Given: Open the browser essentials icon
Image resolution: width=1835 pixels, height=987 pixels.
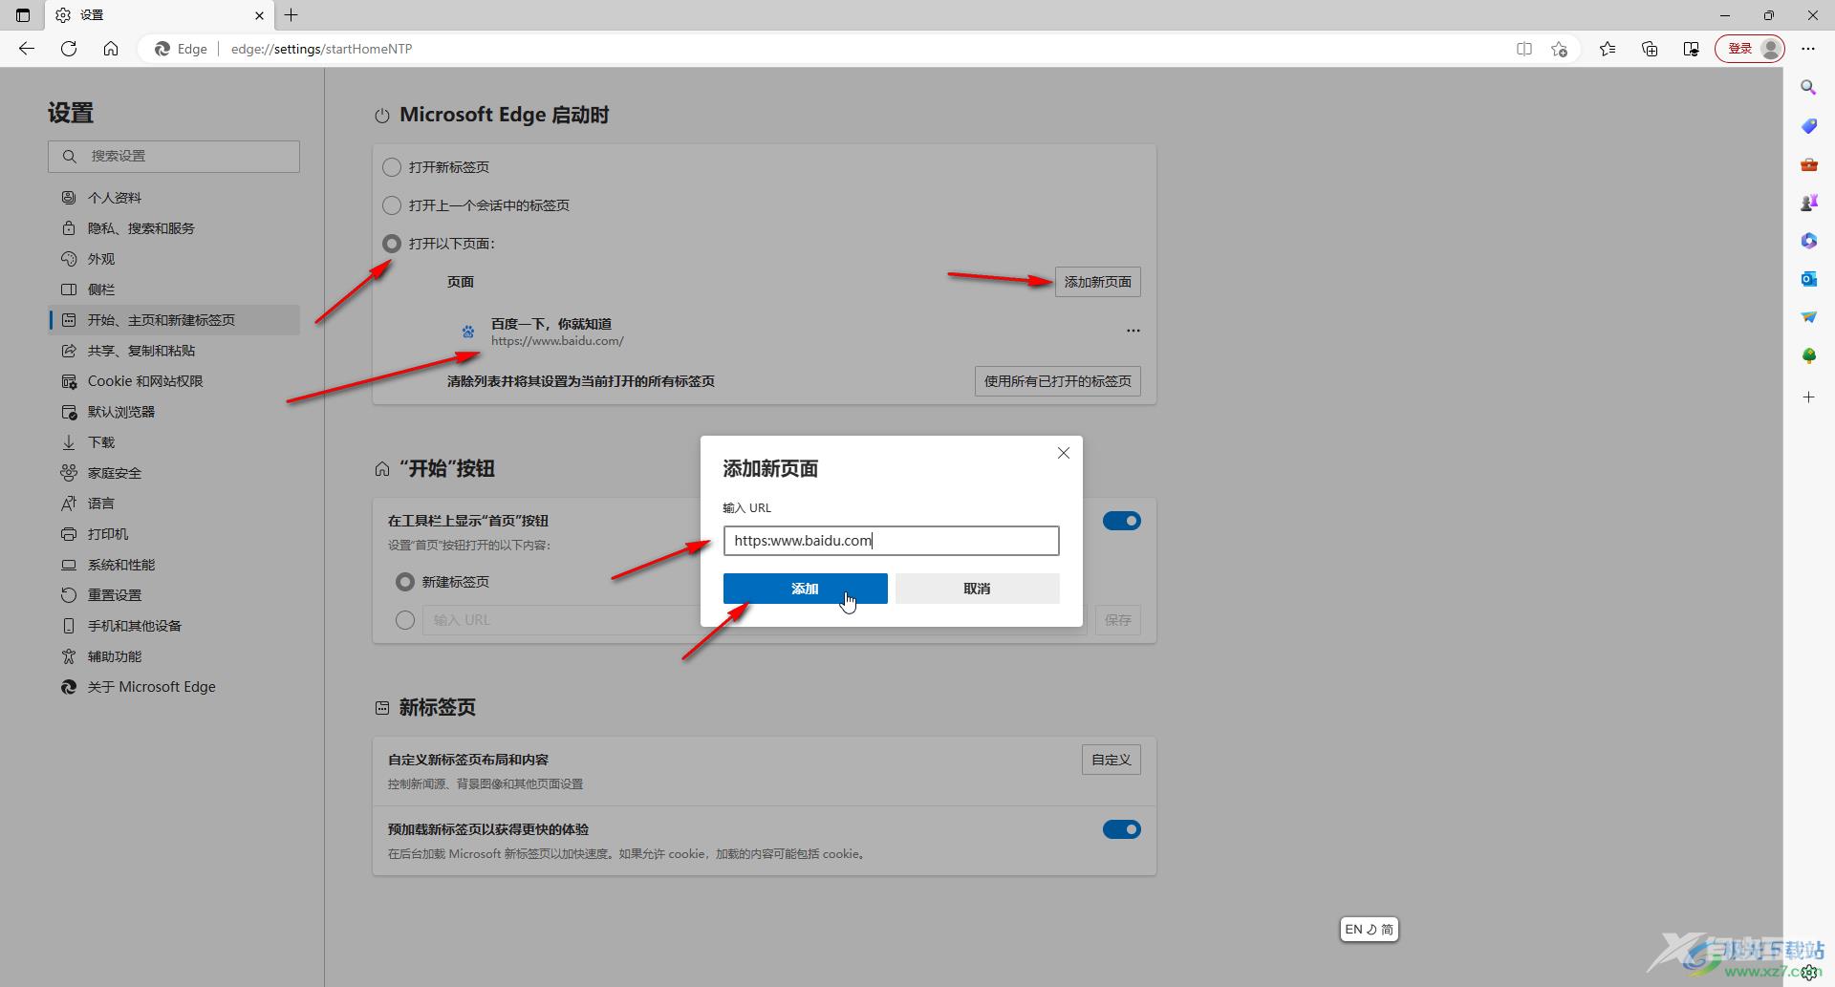Looking at the screenshot, I should [1691, 49].
